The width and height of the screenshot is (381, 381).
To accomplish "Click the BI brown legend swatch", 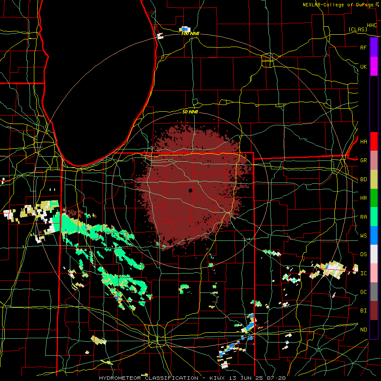I will click(374, 311).
